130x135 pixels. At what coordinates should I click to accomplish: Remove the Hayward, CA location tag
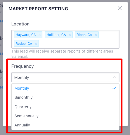coord(40,35)
